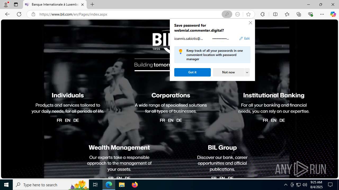Screen dimensions: 339x190
Task: Choose FR under Institutional Banking
Action: coord(265,120)
